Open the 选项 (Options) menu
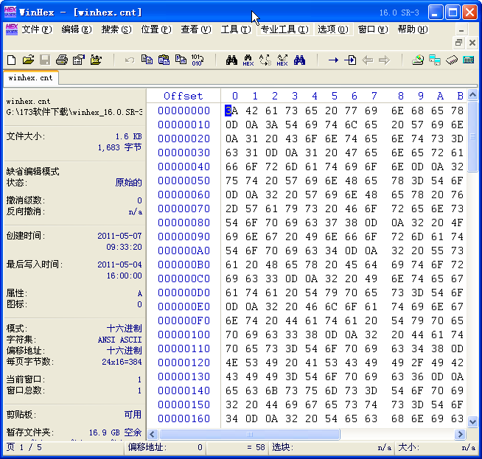This screenshot has height=459, width=482. click(x=332, y=29)
